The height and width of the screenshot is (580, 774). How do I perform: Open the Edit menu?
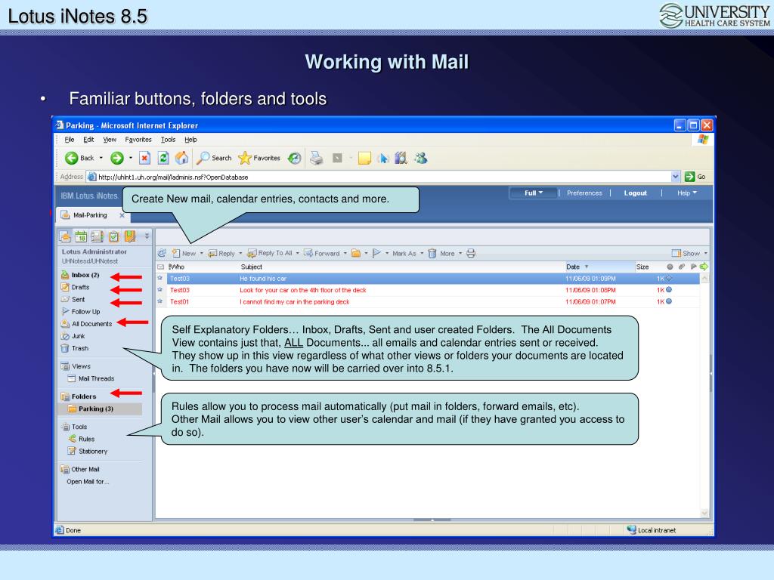(x=88, y=140)
